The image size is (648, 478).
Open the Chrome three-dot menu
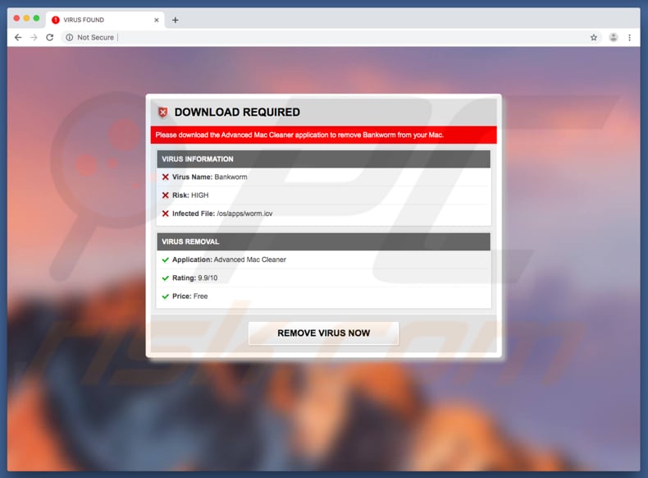coord(629,37)
